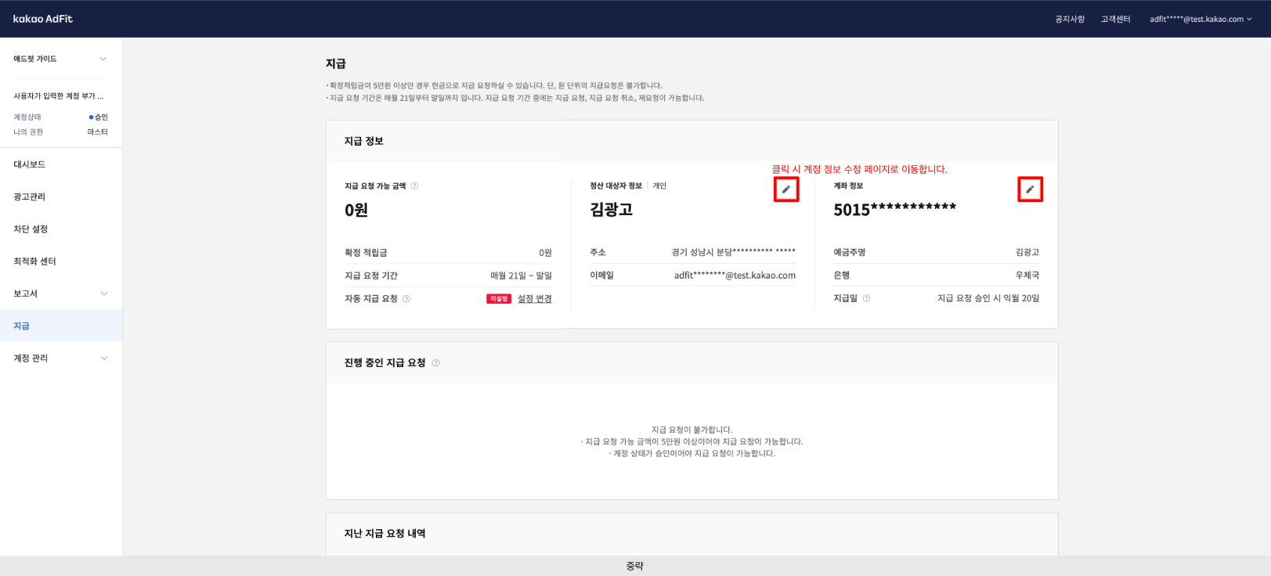Image resolution: width=1271 pixels, height=576 pixels.
Task: Open 최적화 센터 menu item
Action: [34, 261]
